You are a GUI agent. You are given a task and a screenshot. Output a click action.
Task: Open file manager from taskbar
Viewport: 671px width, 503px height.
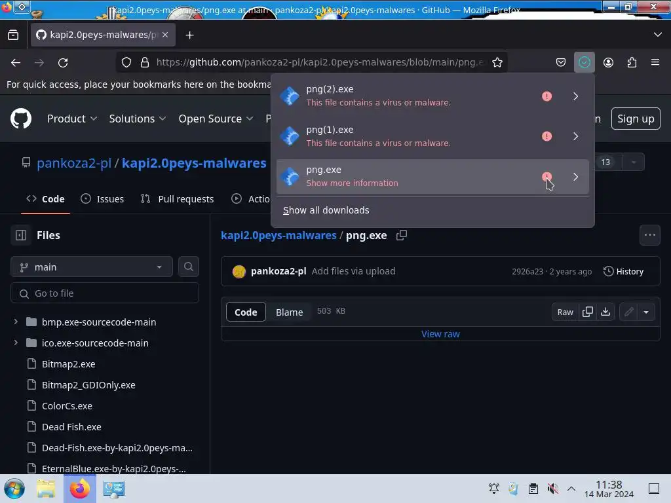click(46, 489)
